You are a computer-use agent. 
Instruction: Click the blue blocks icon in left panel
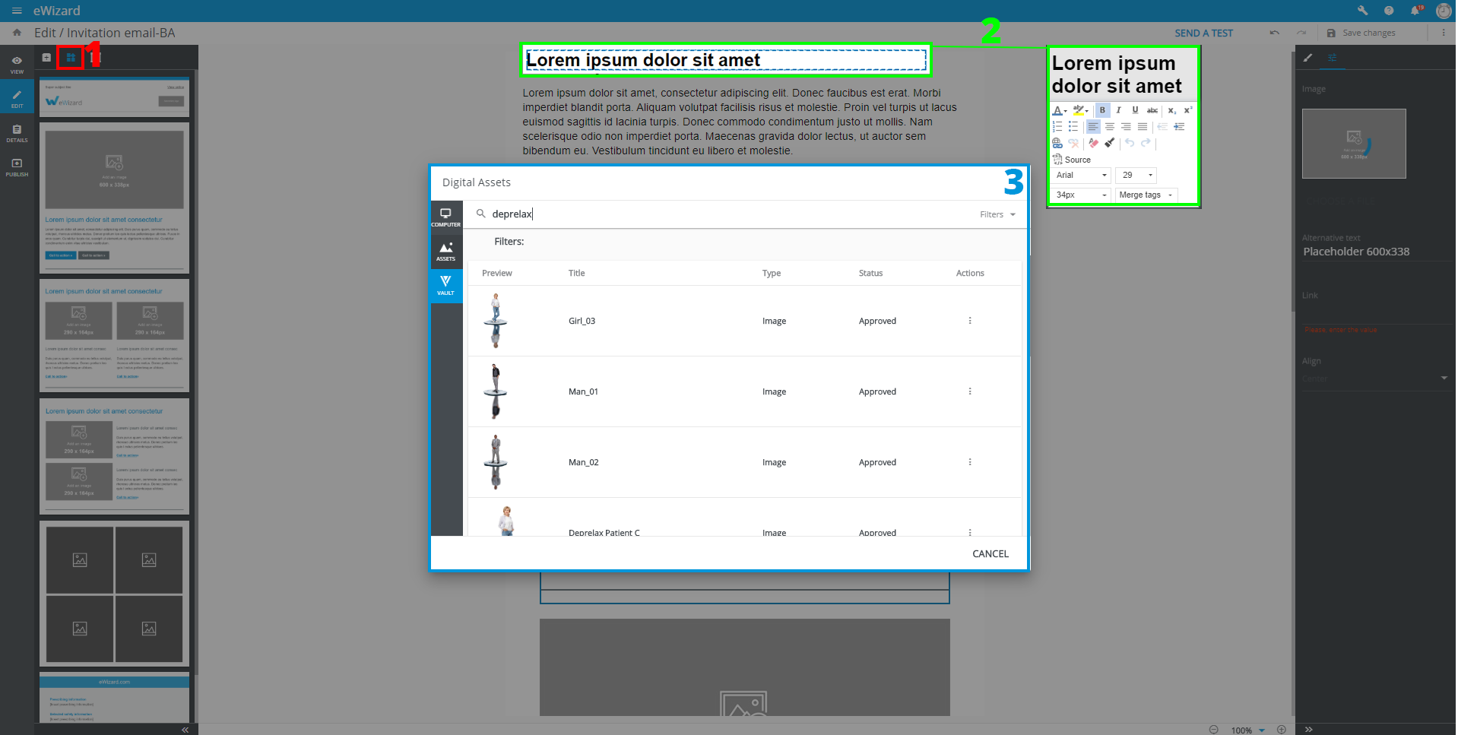[x=71, y=58]
